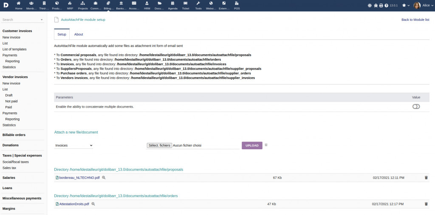Delete bordereau_NLTECHNO.pdf with trash icon
The height and width of the screenshot is (215, 435).
click(x=426, y=178)
